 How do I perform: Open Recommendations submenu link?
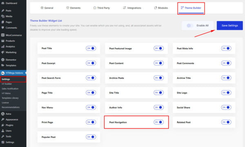tap(11, 107)
